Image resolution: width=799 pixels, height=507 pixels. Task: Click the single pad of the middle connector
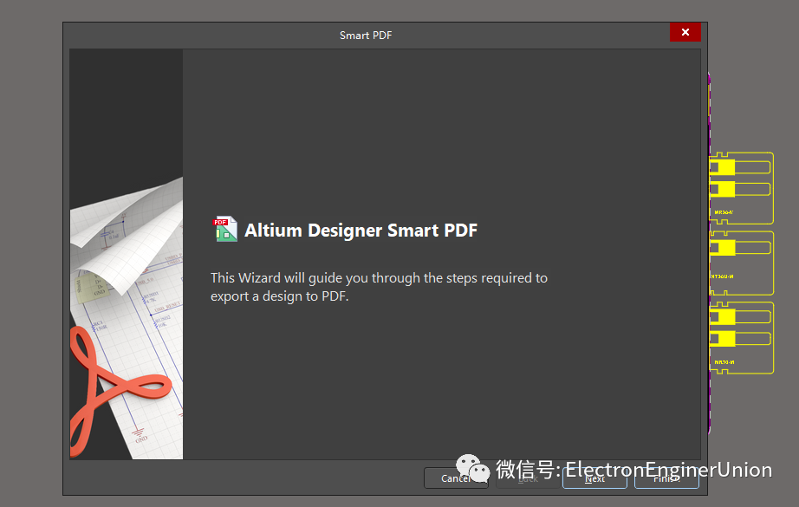pyautogui.click(x=723, y=248)
